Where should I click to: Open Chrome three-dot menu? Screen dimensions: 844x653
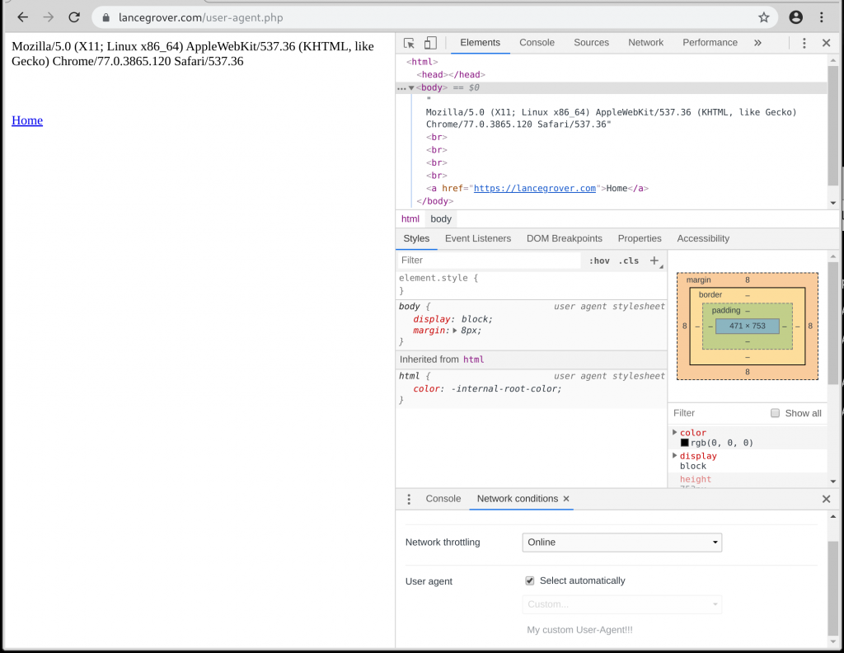click(822, 17)
